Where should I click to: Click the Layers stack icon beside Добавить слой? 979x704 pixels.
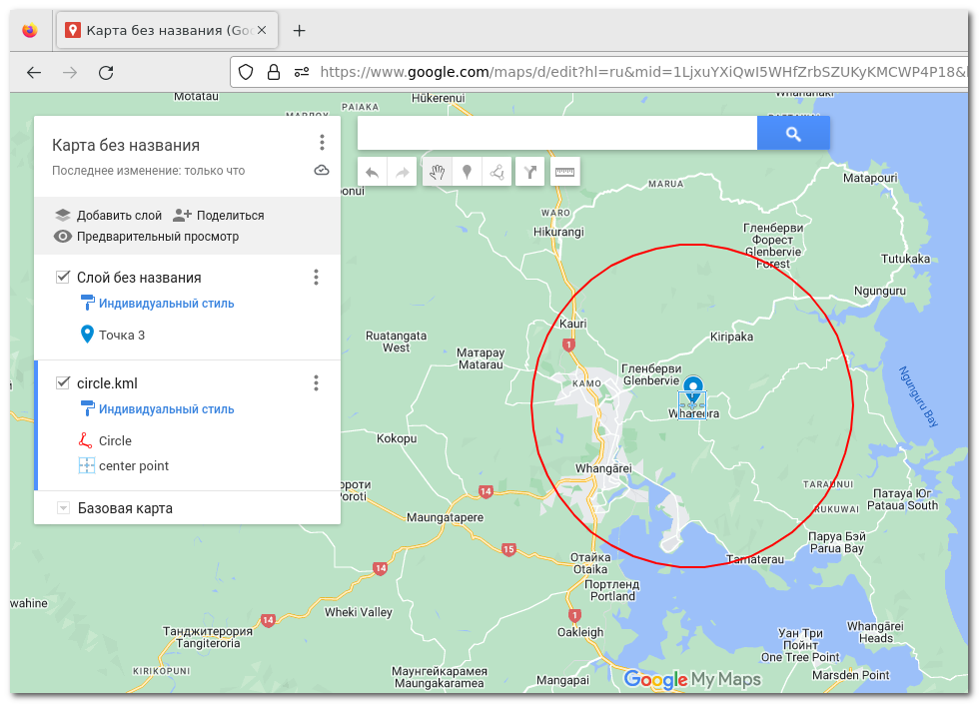[x=62, y=216]
